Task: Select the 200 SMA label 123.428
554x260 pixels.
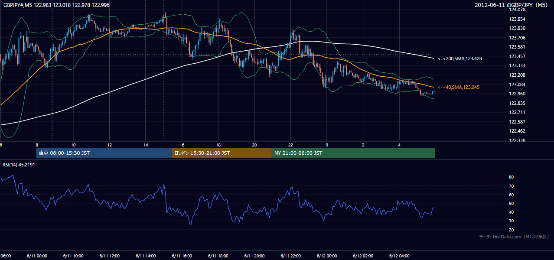Action: coord(459,58)
